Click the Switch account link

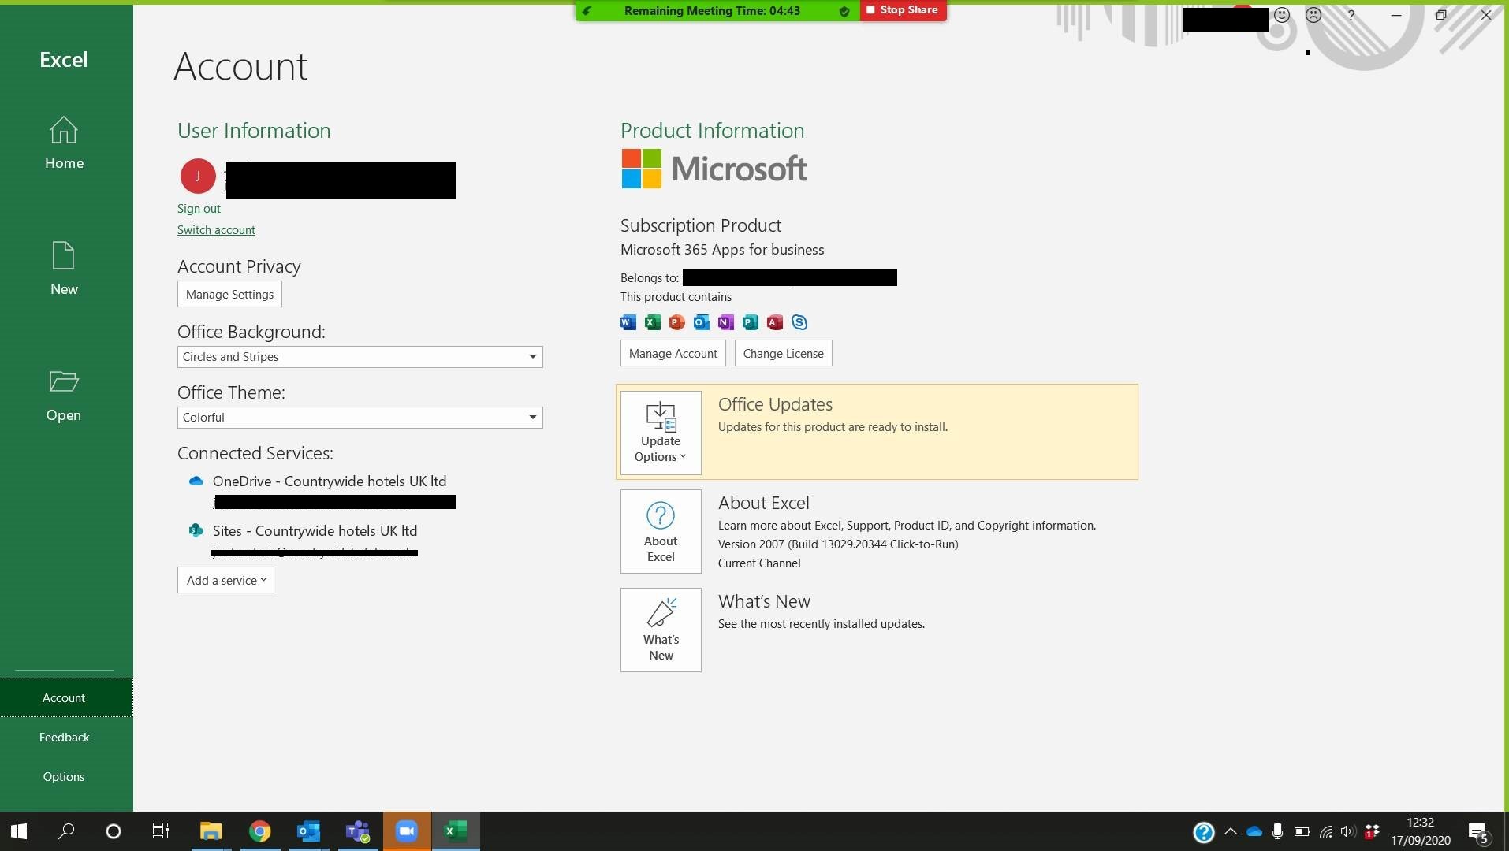point(216,230)
